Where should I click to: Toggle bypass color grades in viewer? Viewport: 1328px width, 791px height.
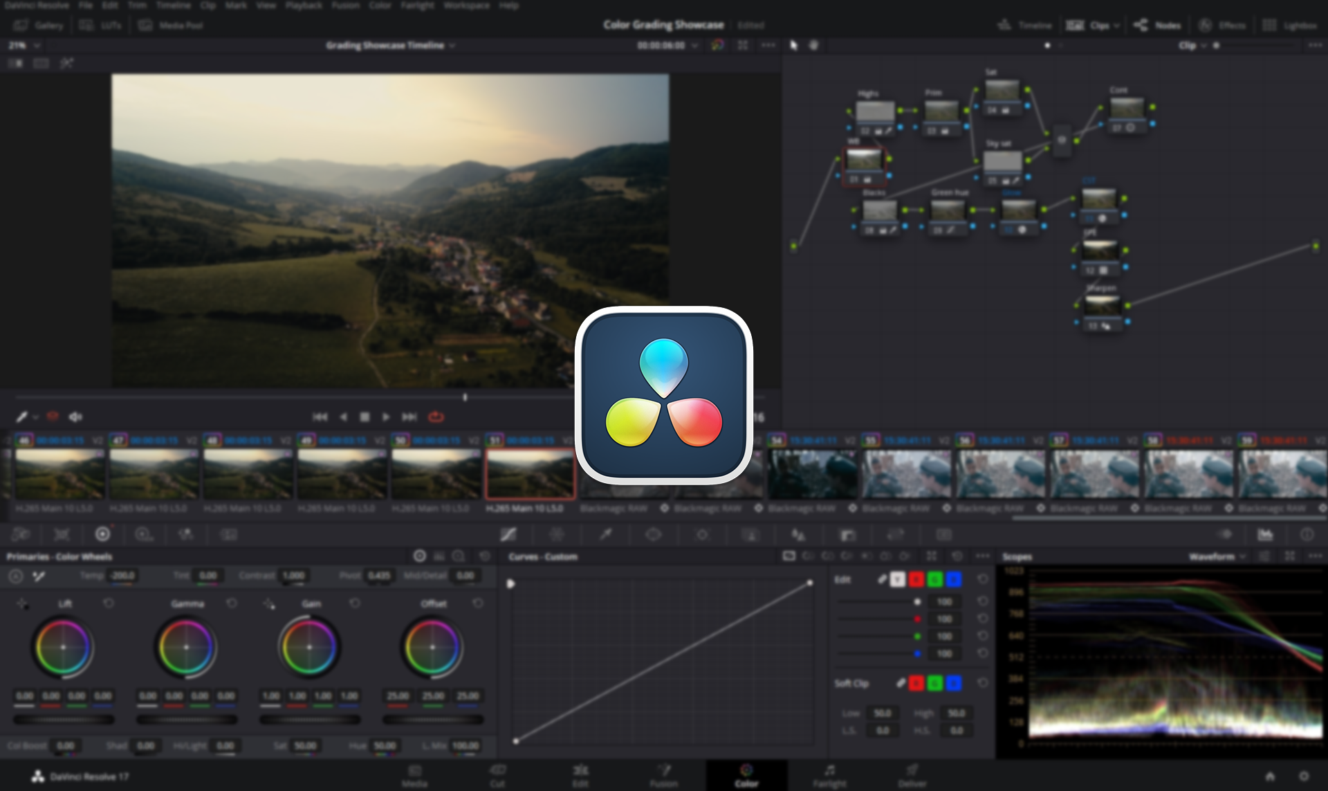pyautogui.click(x=717, y=45)
